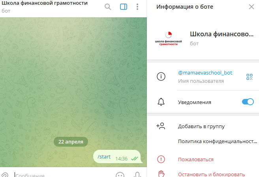Screen dimensions: 259x177
Task: Click the stop hand icon
Action: (161, 174)
